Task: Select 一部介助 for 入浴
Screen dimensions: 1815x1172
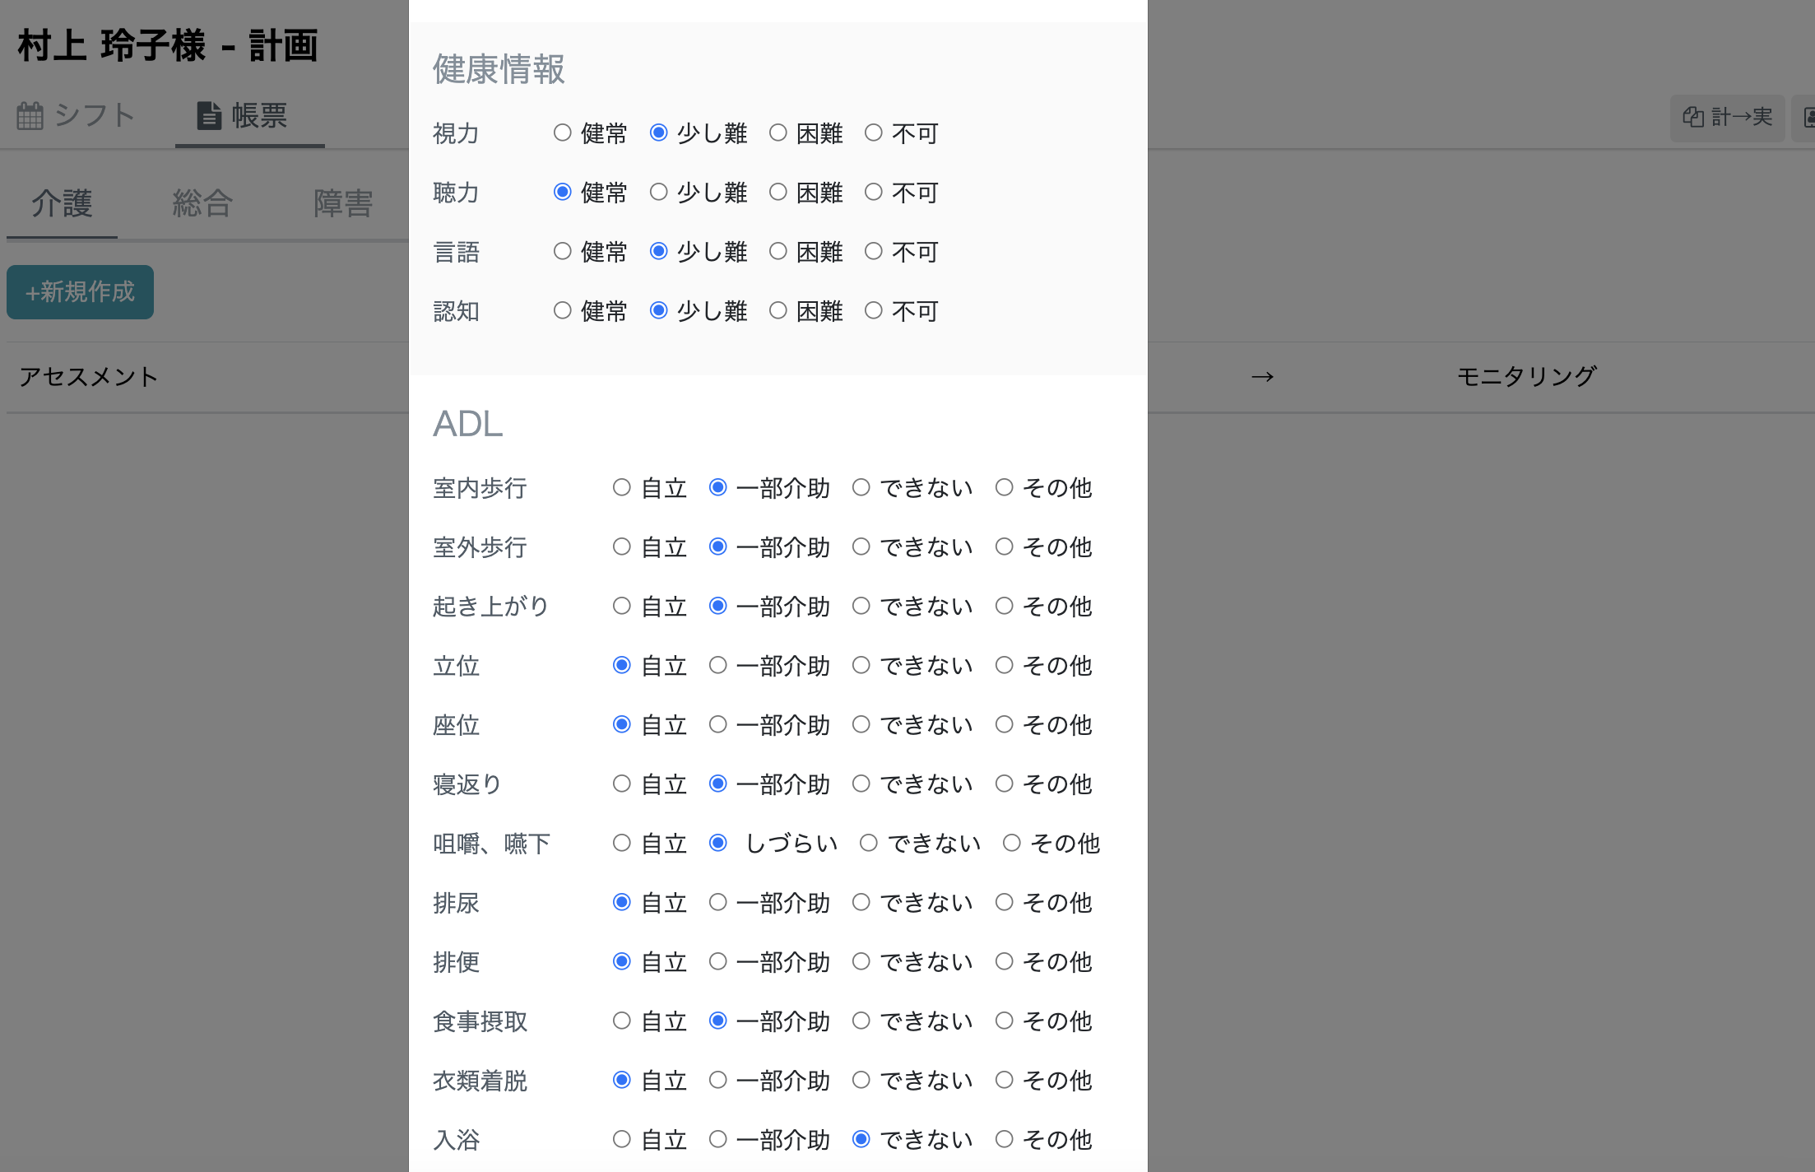Action: coord(717,1139)
